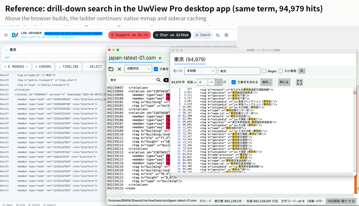Click the X icon beside the folder icon

[119, 69]
